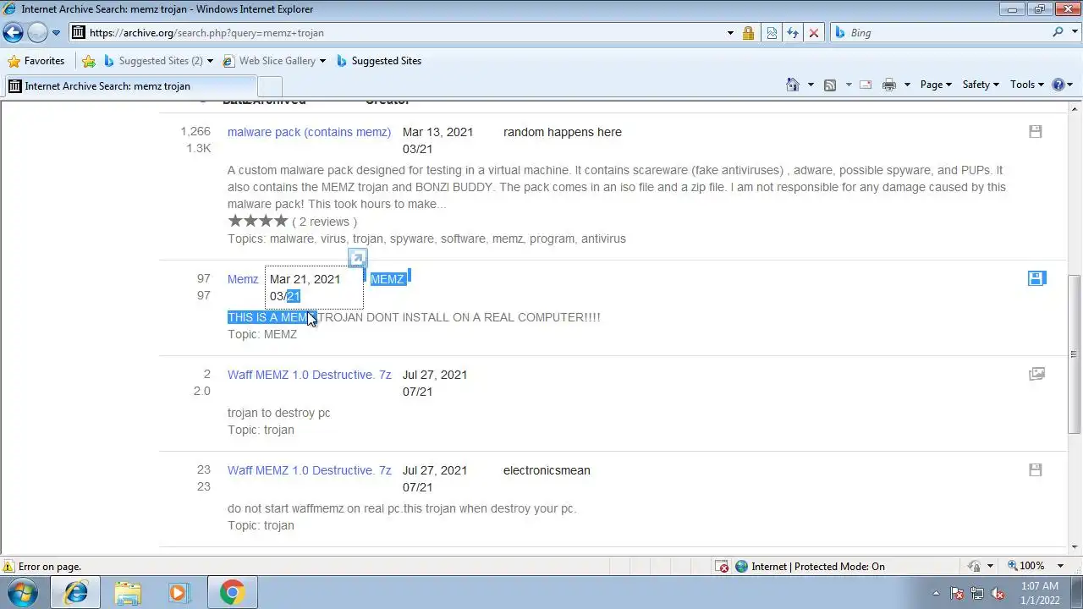This screenshot has height=609, width=1083.
Task: Click the accelerator arrow icon above selection
Action: (357, 259)
